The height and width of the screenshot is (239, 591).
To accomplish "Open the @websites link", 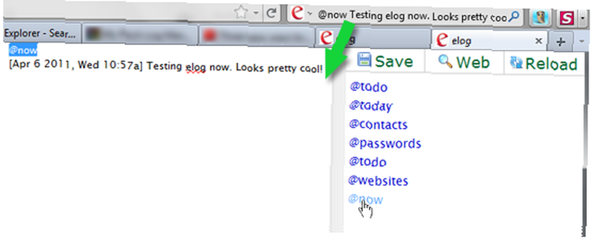I will (378, 181).
